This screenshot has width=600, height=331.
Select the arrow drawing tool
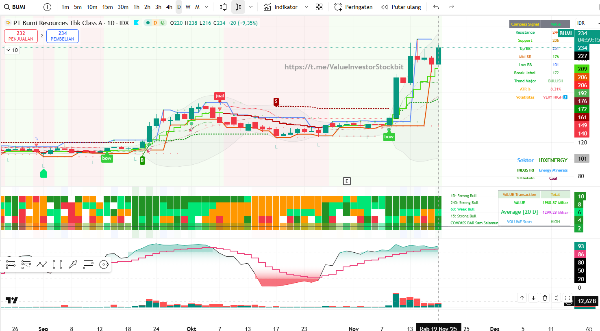click(x=73, y=264)
